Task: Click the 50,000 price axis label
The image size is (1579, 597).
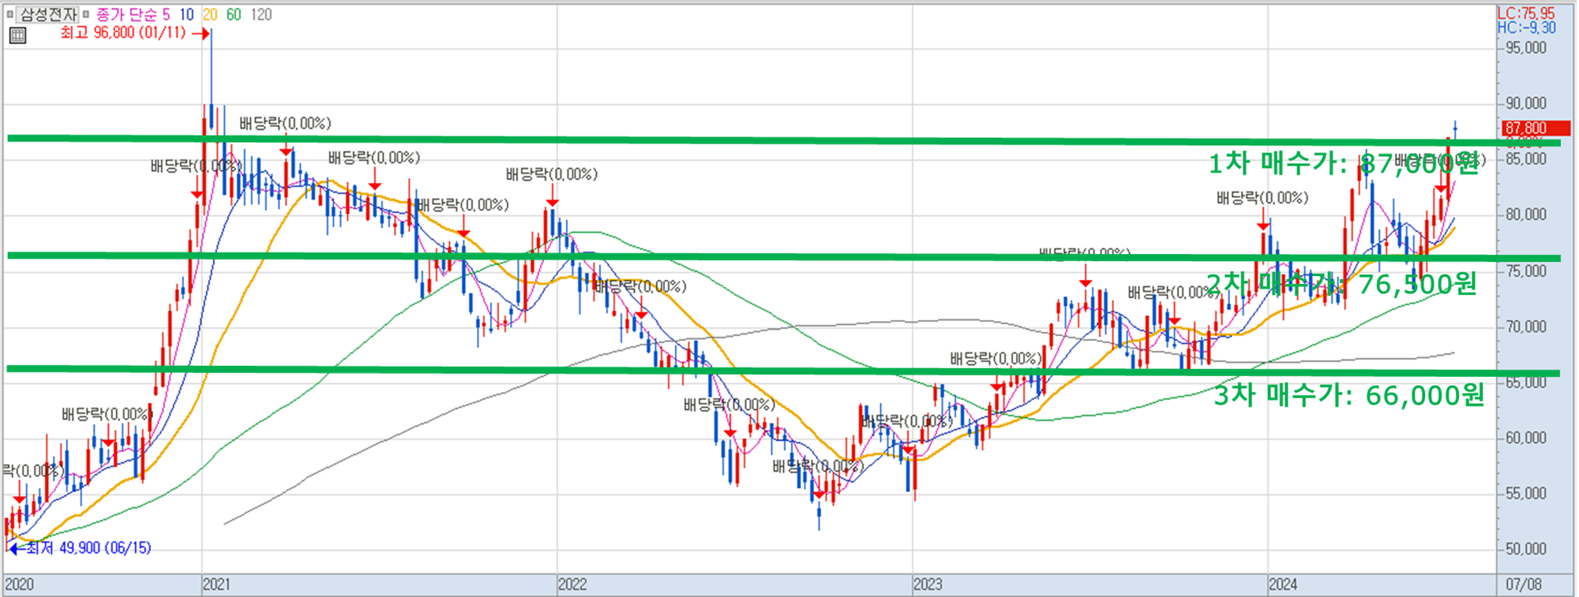Action: [x=1525, y=549]
